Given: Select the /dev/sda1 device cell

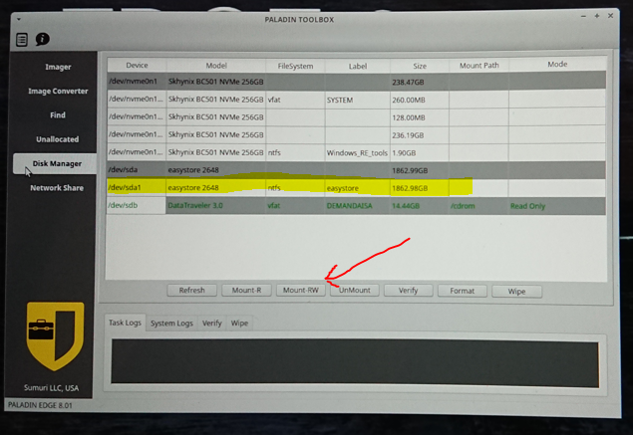Looking at the screenshot, I should point(137,188).
